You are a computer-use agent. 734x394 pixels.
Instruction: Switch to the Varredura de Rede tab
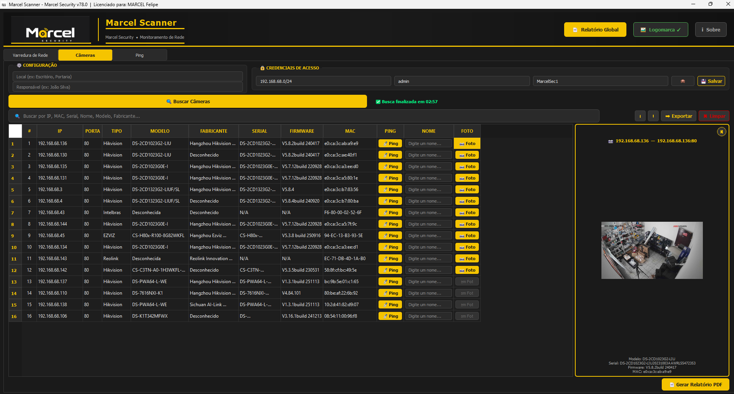pyautogui.click(x=30, y=55)
